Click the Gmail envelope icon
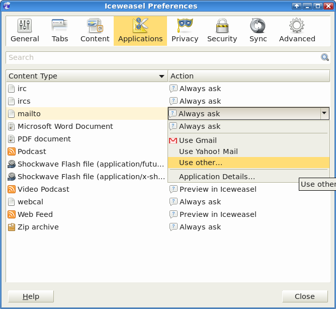336x309 pixels. coord(173,140)
